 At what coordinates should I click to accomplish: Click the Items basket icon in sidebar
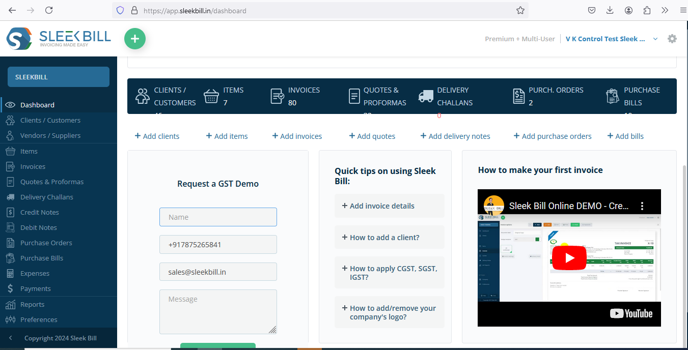click(10, 151)
